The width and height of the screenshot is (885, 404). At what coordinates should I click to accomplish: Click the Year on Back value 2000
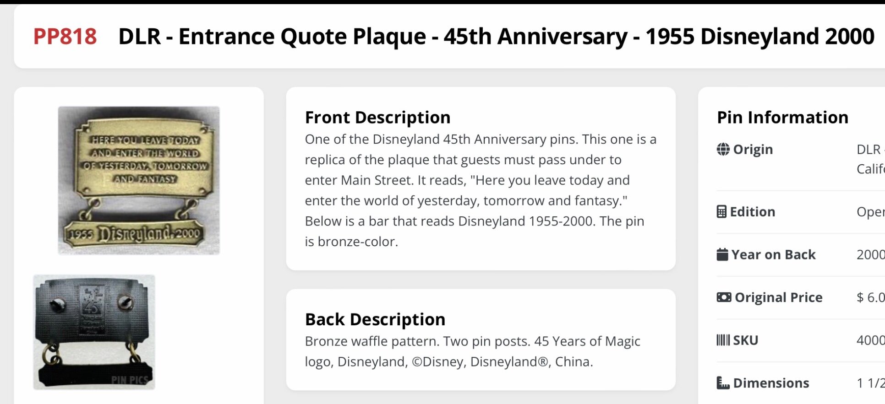point(870,254)
